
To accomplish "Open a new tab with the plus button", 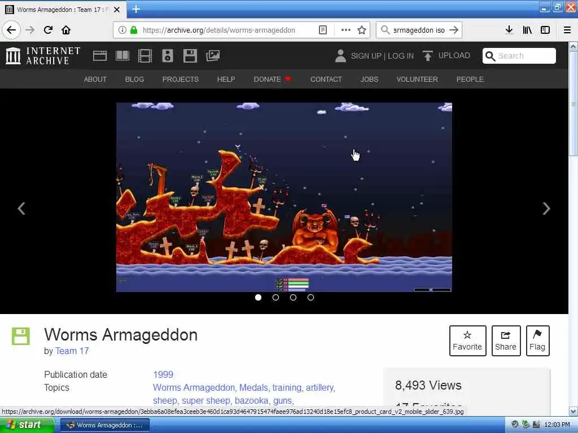I will pos(136,9).
